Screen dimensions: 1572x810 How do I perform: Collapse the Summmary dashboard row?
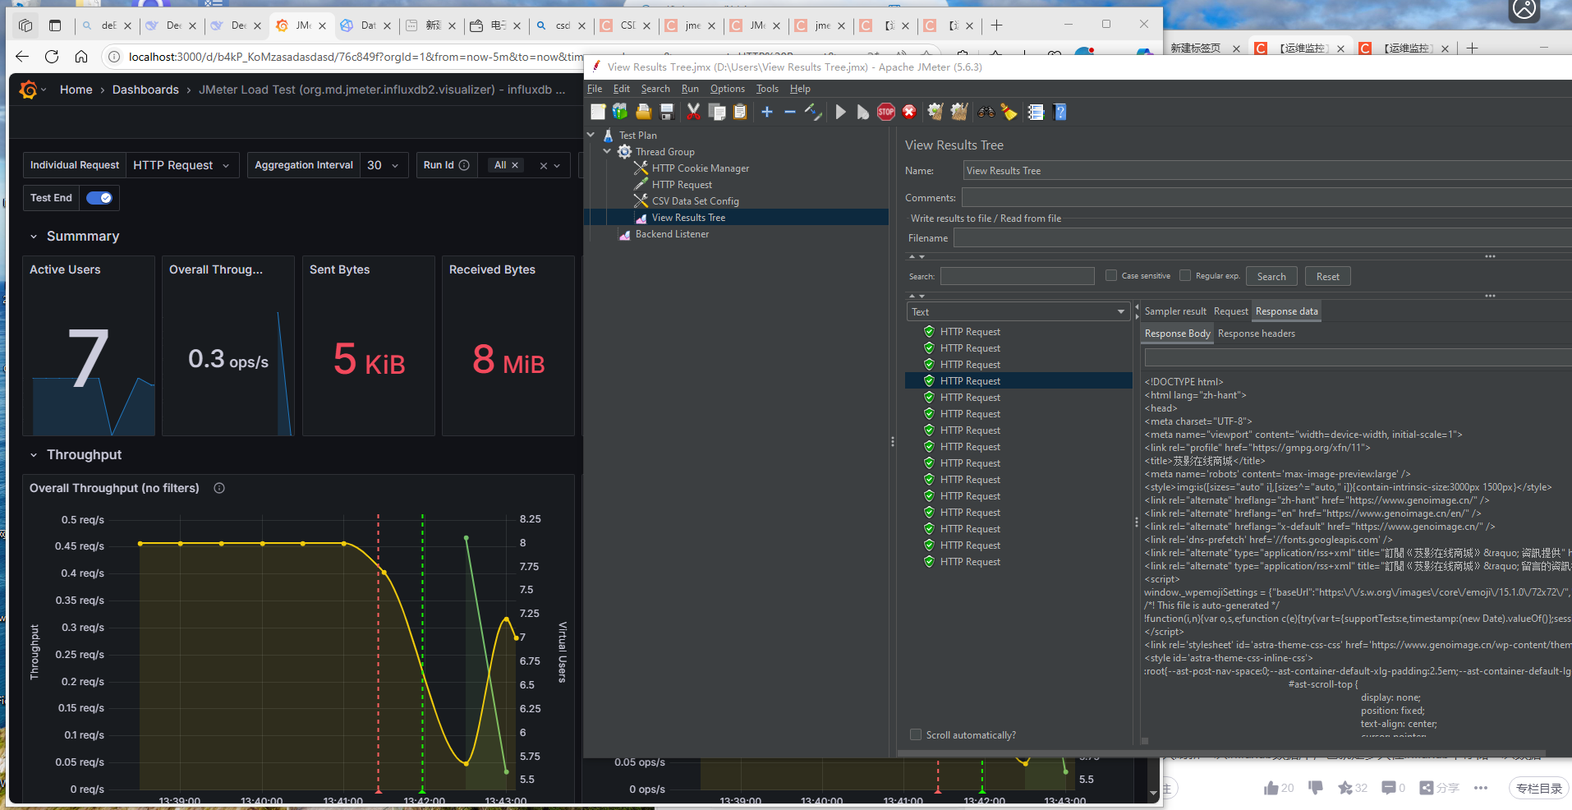tap(34, 237)
